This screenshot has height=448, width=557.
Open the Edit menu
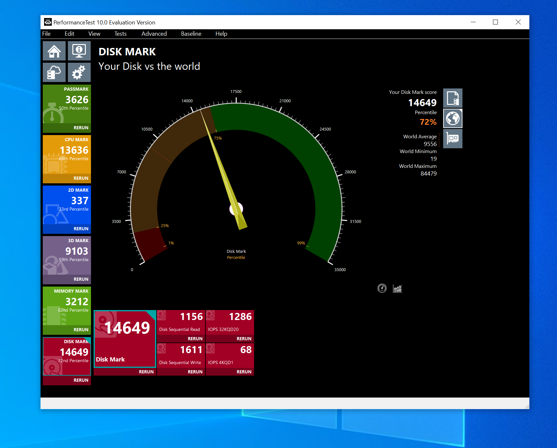tap(69, 34)
